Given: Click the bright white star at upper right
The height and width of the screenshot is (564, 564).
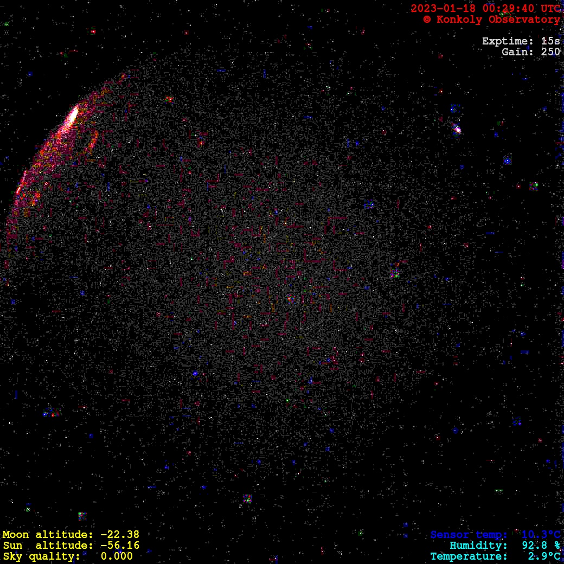Looking at the screenshot, I should [x=457, y=129].
